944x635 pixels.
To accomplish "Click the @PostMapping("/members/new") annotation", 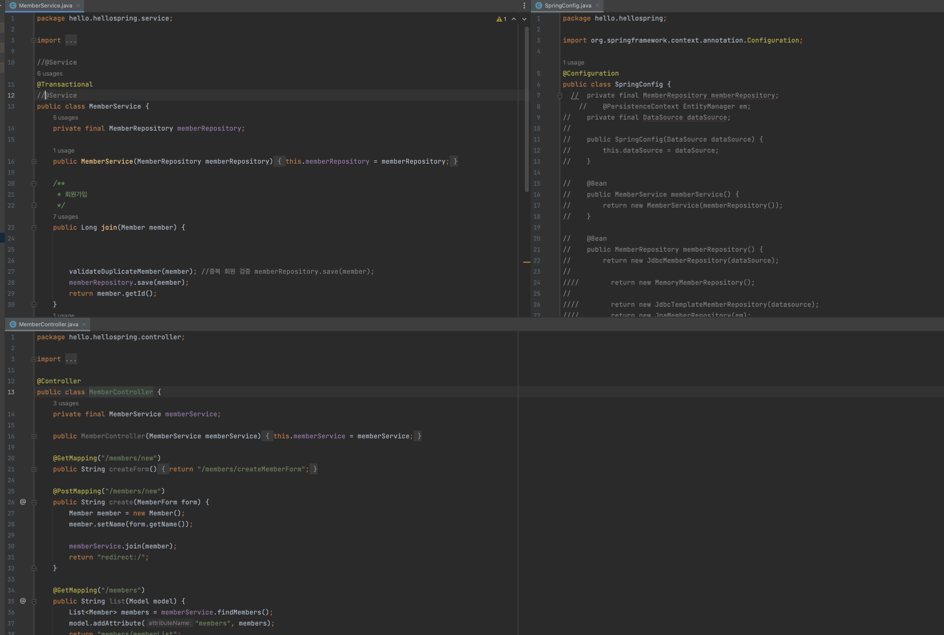I will click(109, 491).
